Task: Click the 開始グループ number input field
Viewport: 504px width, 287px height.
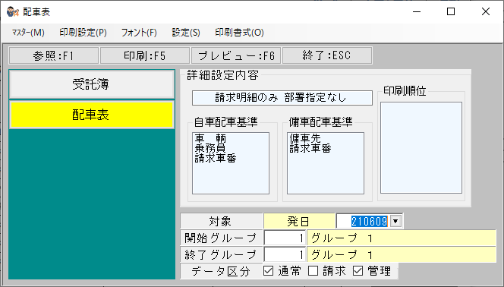Action: (285, 238)
